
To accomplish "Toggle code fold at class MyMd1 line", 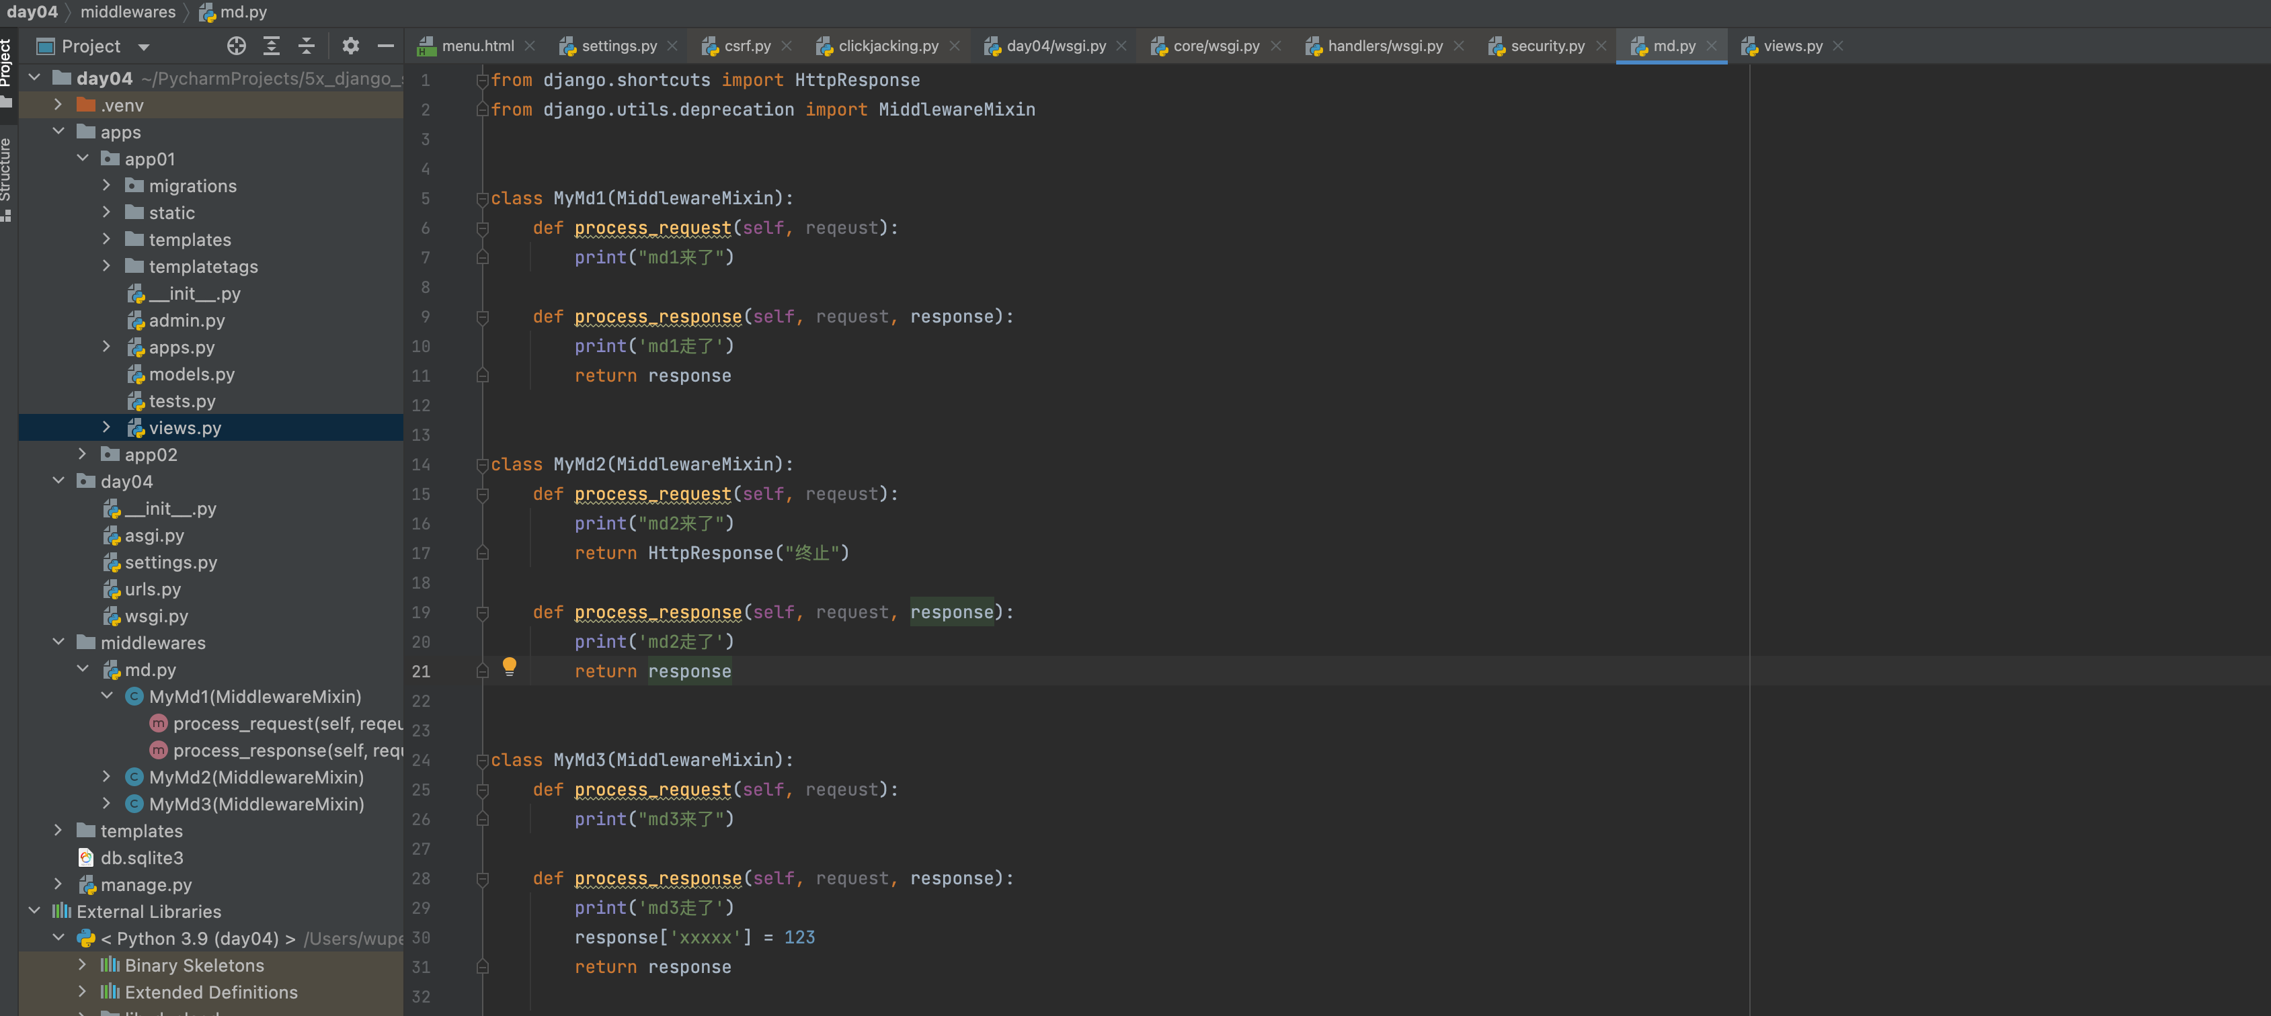I will [482, 199].
